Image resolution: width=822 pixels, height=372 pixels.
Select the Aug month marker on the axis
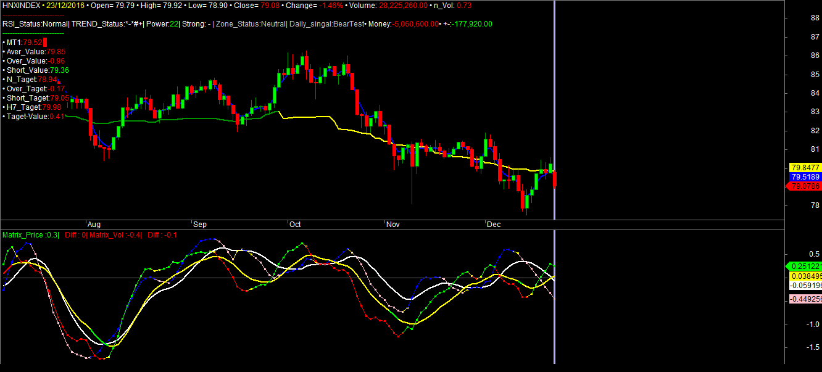(94, 225)
